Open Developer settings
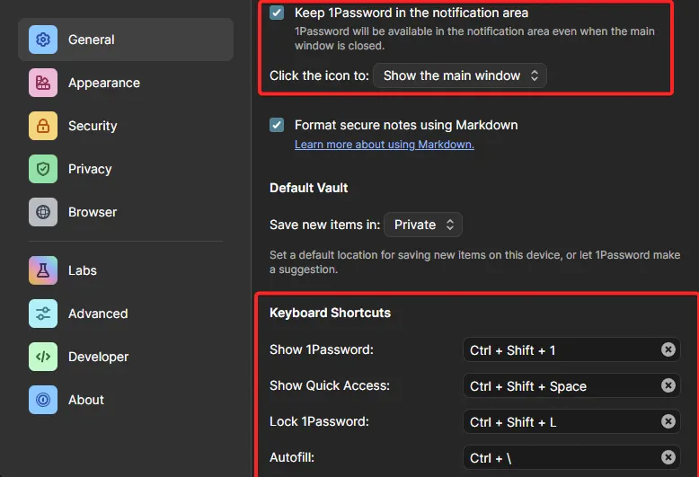The image size is (699, 477). (126, 357)
